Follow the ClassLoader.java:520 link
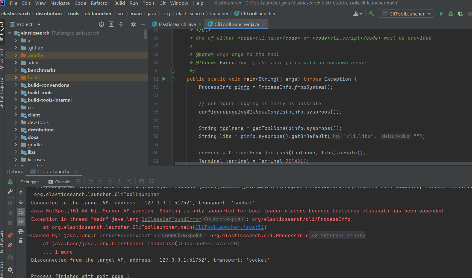The width and height of the screenshot is (472, 278). pyautogui.click(x=207, y=243)
